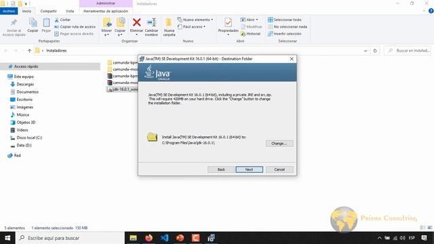Open Herramientas de aplicación tab
This screenshot has width=434, height=244.
coord(106,11)
